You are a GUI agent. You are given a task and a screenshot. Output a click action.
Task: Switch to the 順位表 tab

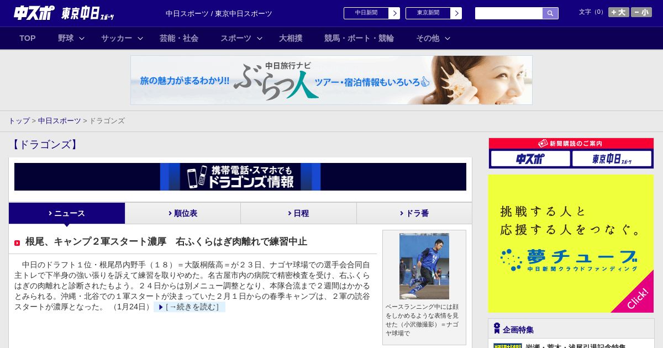tap(183, 213)
